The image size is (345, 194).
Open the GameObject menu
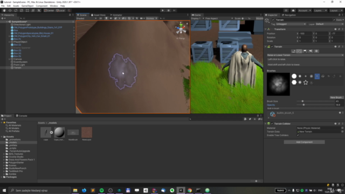click(x=27, y=6)
